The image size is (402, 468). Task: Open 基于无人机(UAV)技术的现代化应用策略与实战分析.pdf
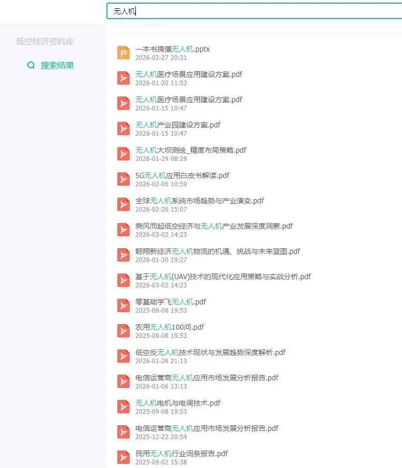click(223, 277)
